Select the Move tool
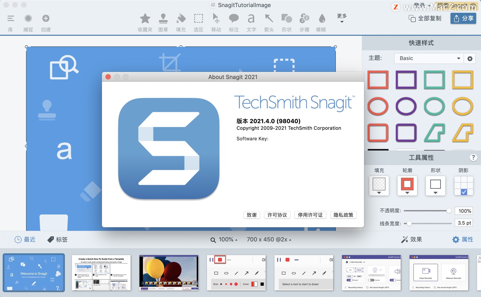 click(x=216, y=18)
